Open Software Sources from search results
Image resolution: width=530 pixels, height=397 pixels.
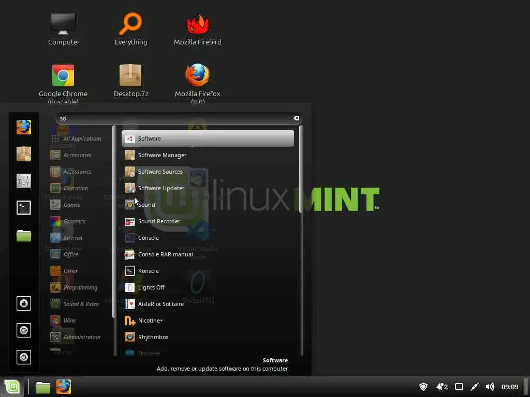pos(208,172)
